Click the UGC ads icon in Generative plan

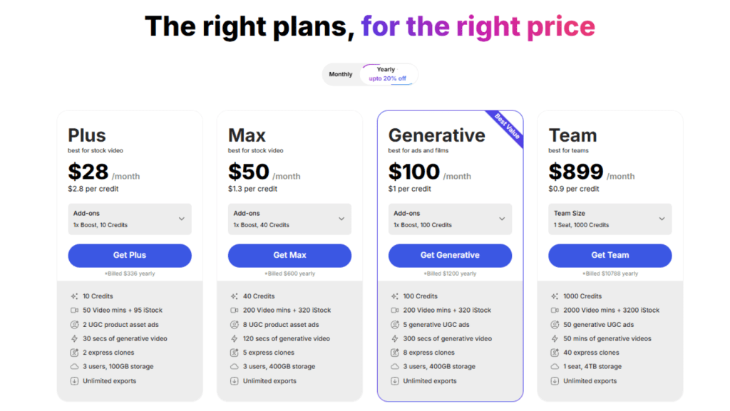tap(395, 325)
